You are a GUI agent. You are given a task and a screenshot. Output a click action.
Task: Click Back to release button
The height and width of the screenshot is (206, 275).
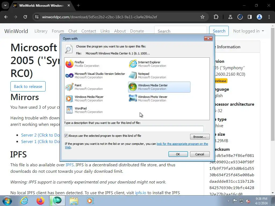[x=28, y=86]
